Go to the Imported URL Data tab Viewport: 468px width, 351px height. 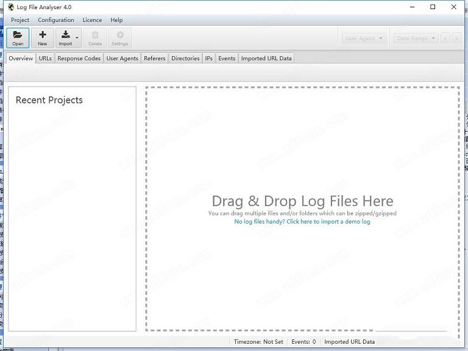pos(266,58)
